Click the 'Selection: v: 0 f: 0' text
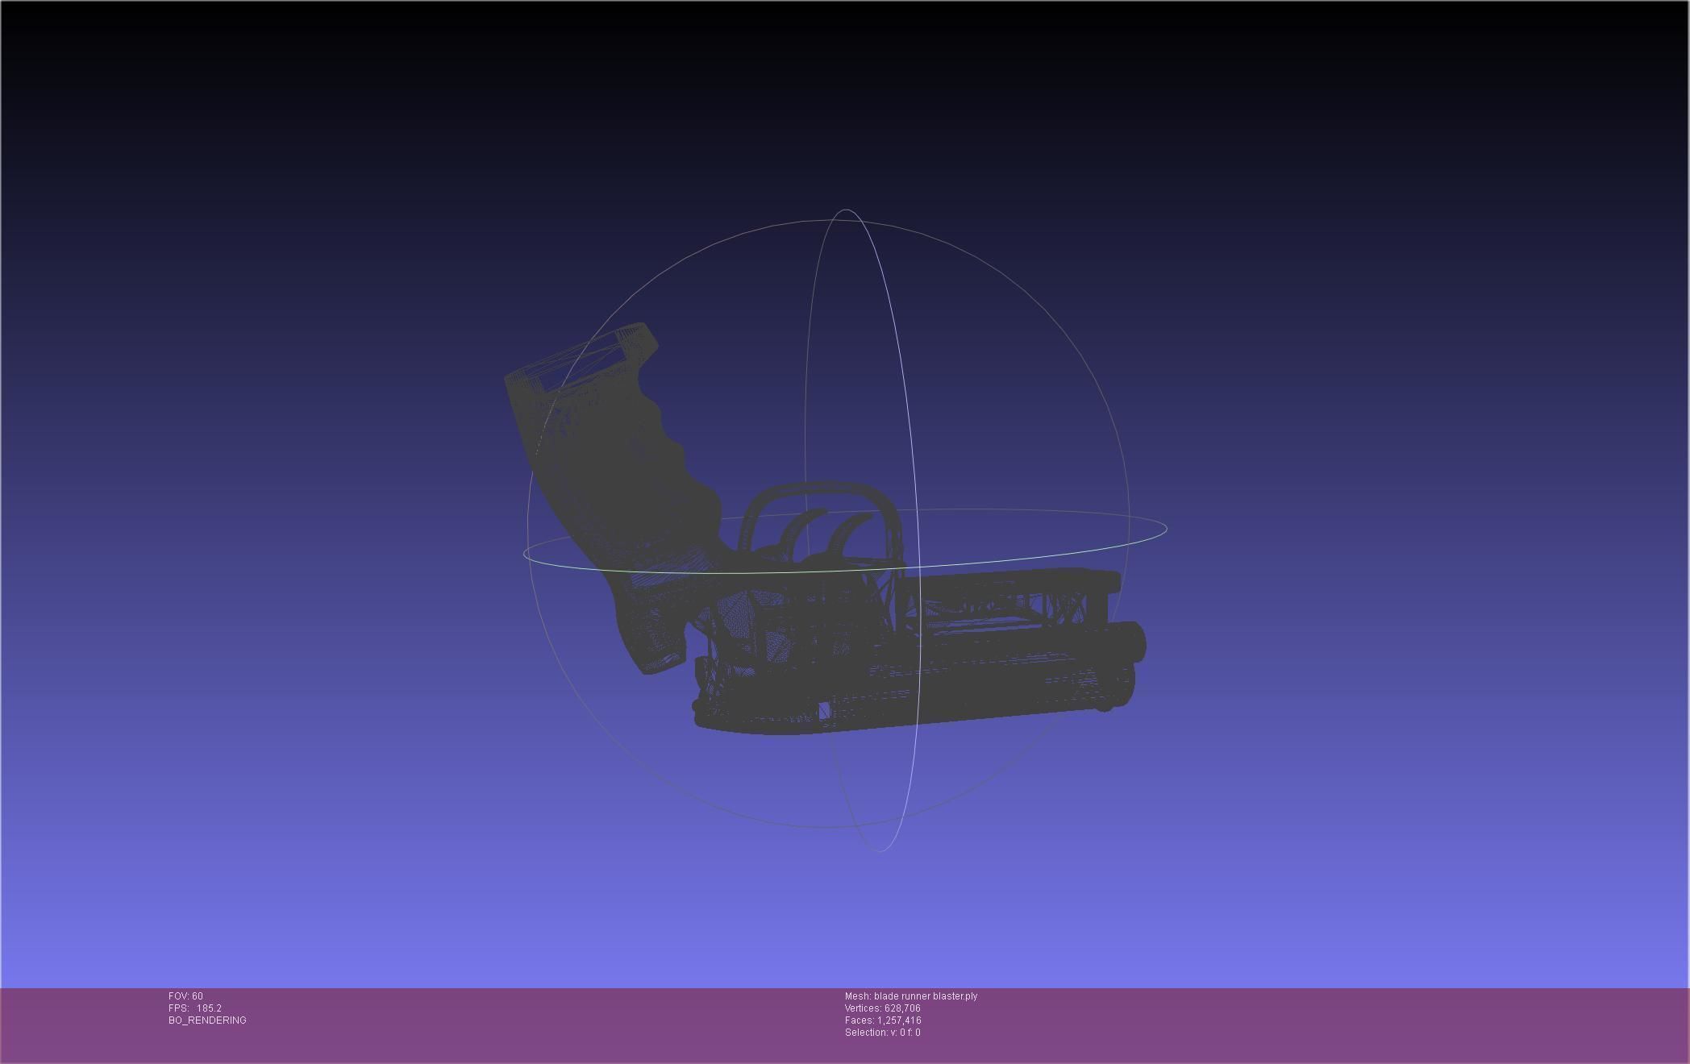This screenshot has height=1064, width=1690. (883, 1033)
